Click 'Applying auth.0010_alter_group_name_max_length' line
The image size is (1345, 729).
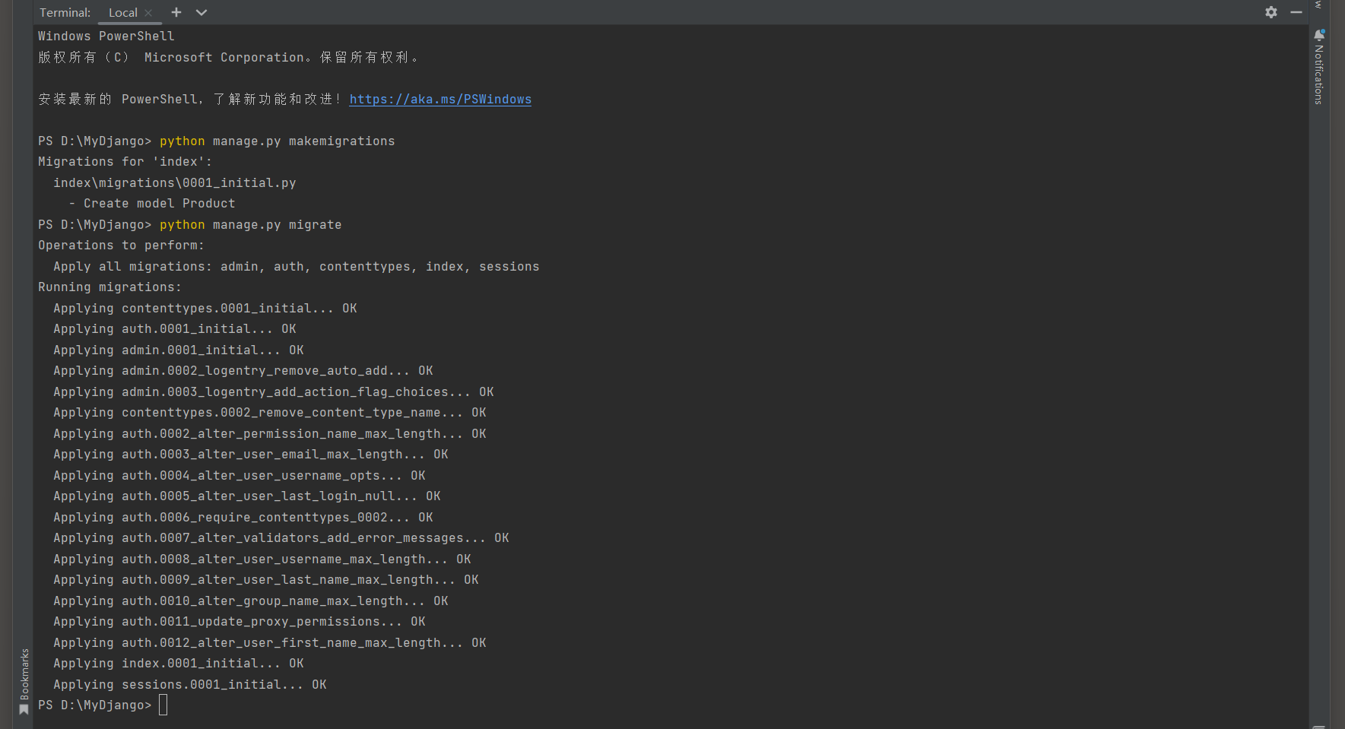(251, 601)
